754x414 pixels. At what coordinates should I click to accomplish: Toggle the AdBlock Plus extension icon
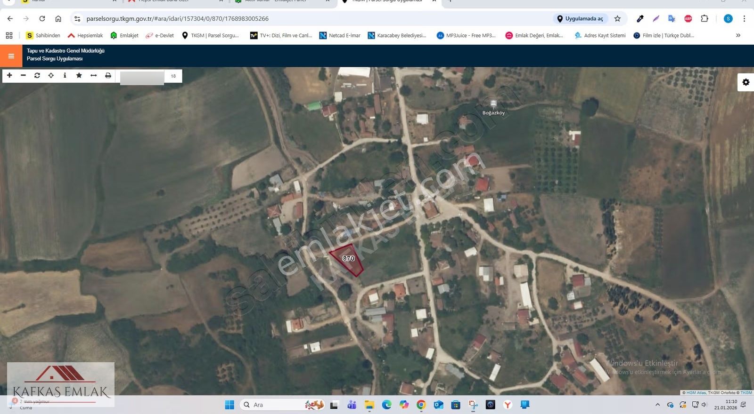(x=688, y=19)
